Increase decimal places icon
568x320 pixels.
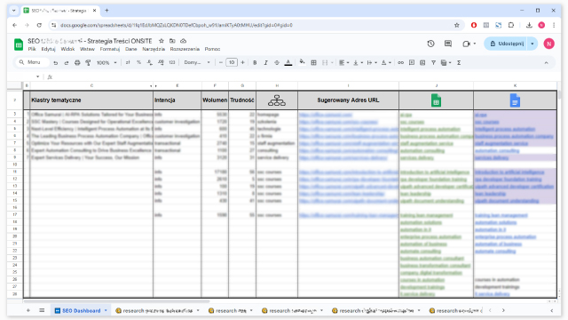161,62
